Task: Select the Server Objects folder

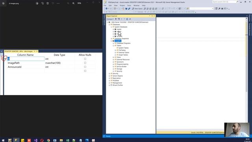Action: [117, 76]
